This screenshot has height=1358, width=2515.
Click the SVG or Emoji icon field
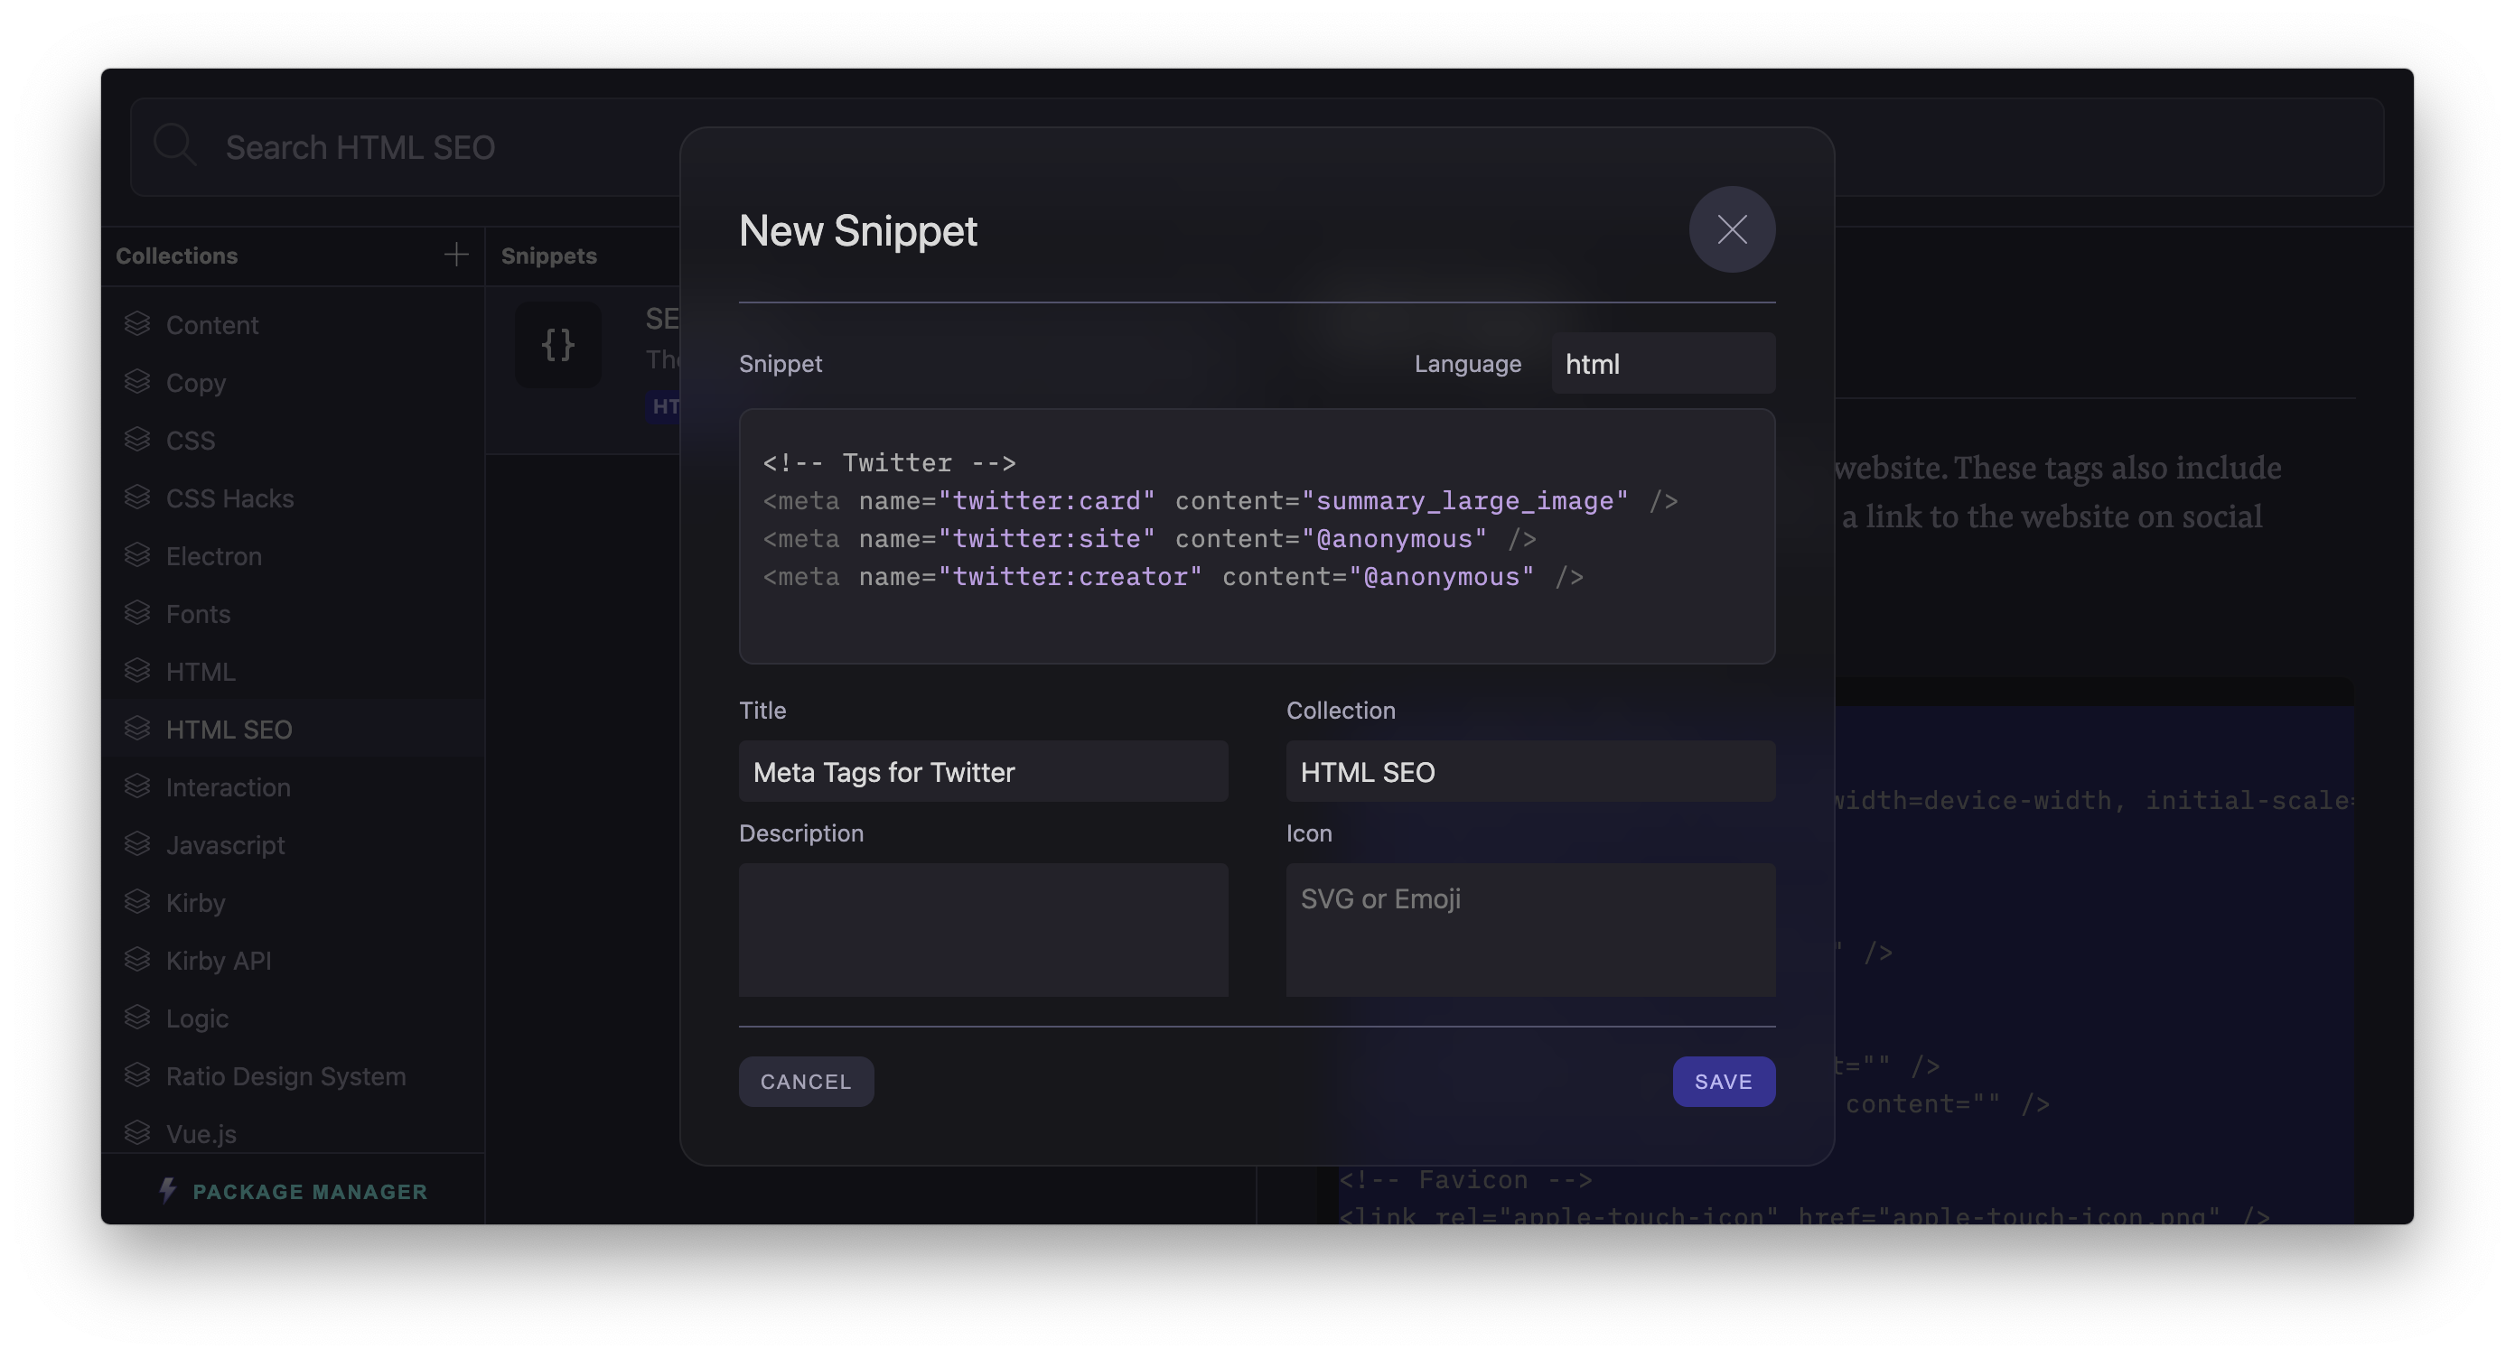(x=1530, y=929)
